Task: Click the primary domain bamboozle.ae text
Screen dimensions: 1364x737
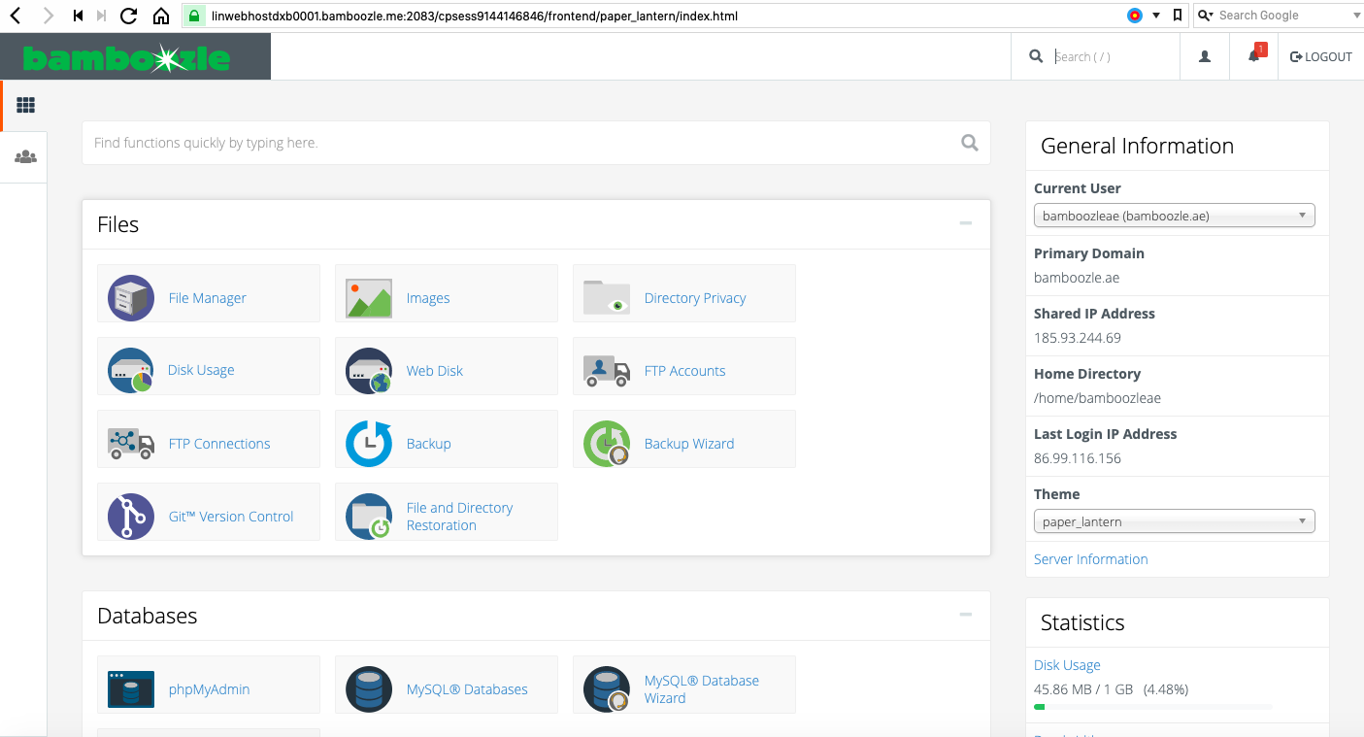Action: click(x=1077, y=278)
